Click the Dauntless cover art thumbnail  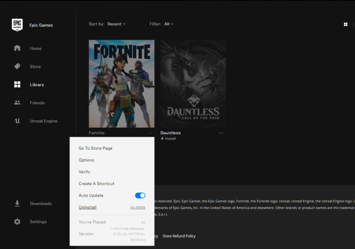click(193, 84)
